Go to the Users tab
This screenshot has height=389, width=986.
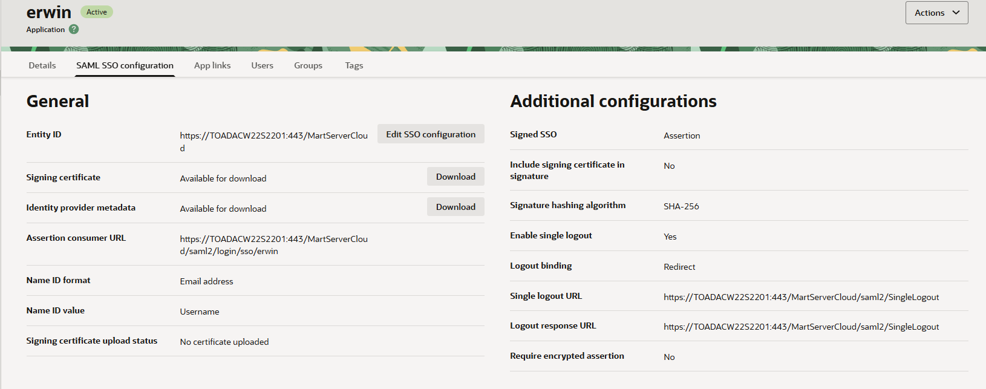(262, 65)
